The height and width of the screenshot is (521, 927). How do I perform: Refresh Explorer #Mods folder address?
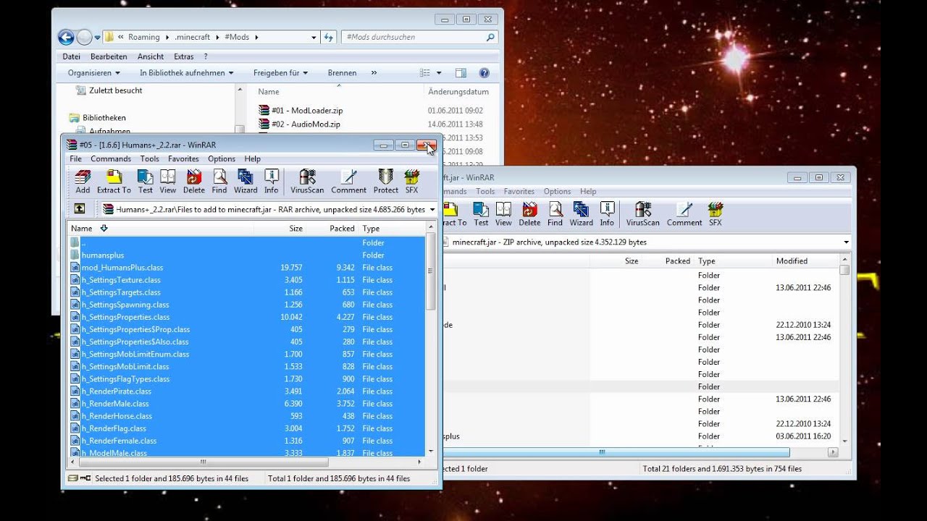click(x=329, y=37)
